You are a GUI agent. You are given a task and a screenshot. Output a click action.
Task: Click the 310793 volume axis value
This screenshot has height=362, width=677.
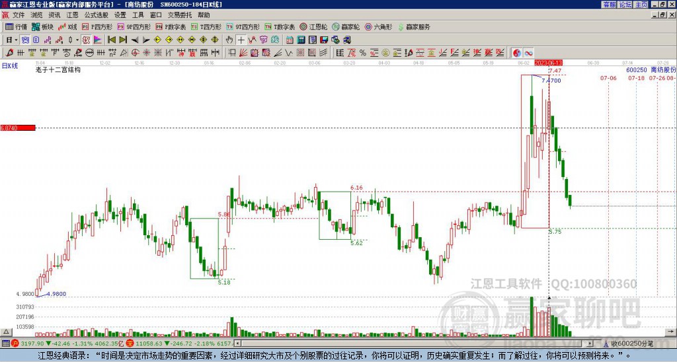click(x=25, y=307)
